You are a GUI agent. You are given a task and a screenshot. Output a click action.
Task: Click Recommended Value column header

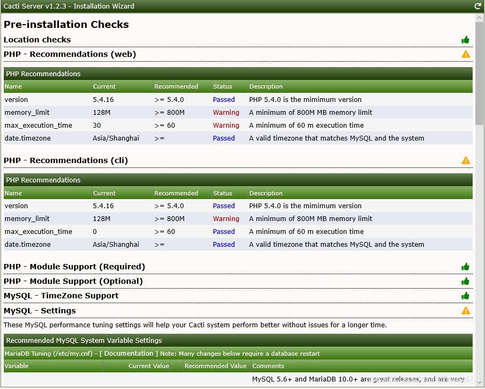click(216, 366)
